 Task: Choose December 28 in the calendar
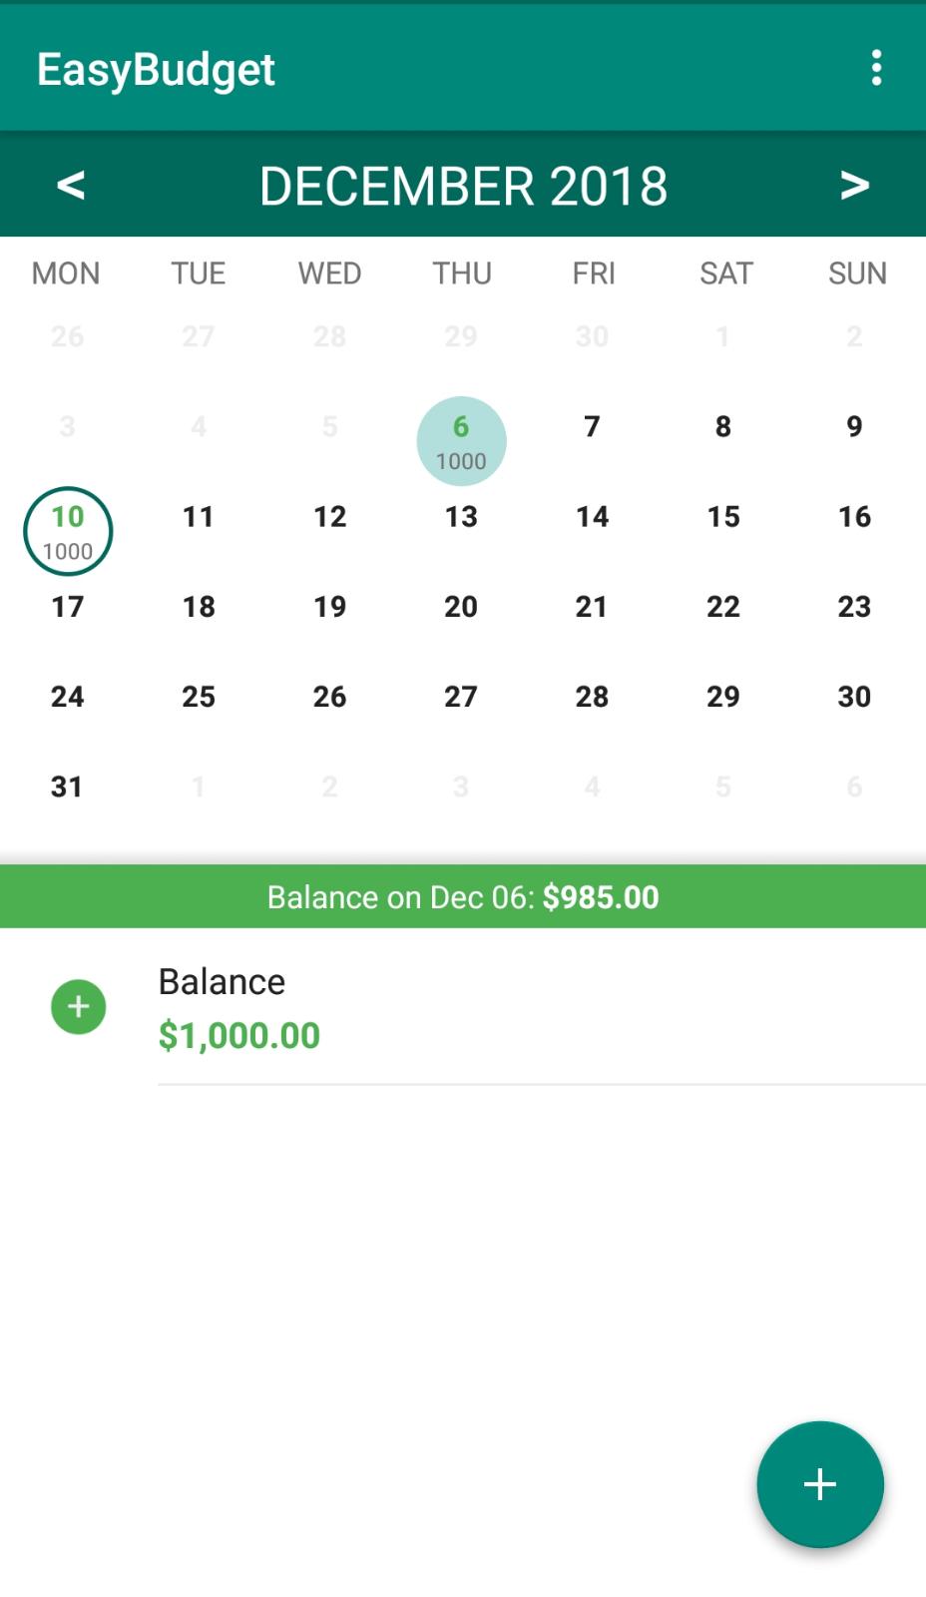pos(592,697)
